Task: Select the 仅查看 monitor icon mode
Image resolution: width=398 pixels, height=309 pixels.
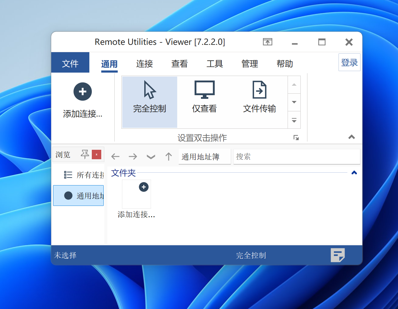Action: tap(204, 102)
